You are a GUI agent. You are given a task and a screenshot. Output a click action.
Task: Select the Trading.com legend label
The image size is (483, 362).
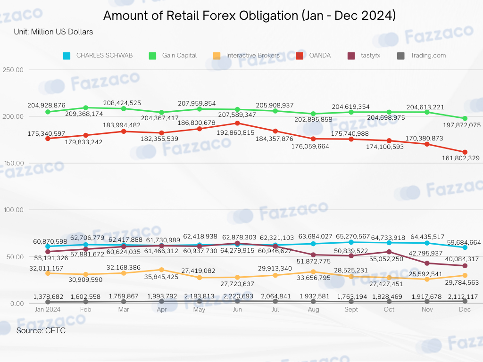click(x=428, y=56)
